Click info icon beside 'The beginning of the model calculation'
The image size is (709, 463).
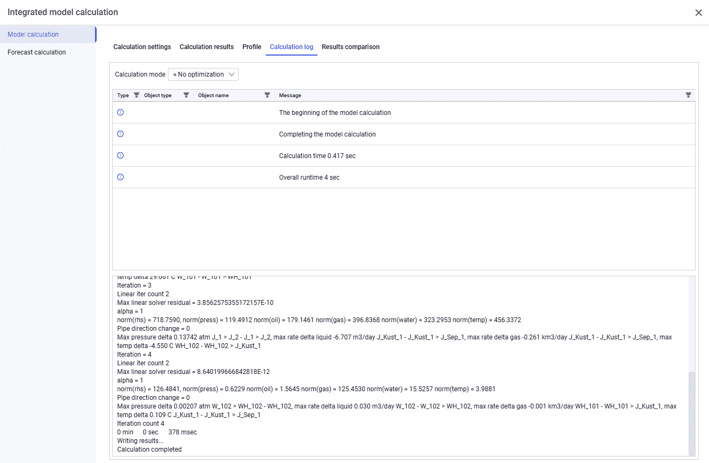point(120,112)
